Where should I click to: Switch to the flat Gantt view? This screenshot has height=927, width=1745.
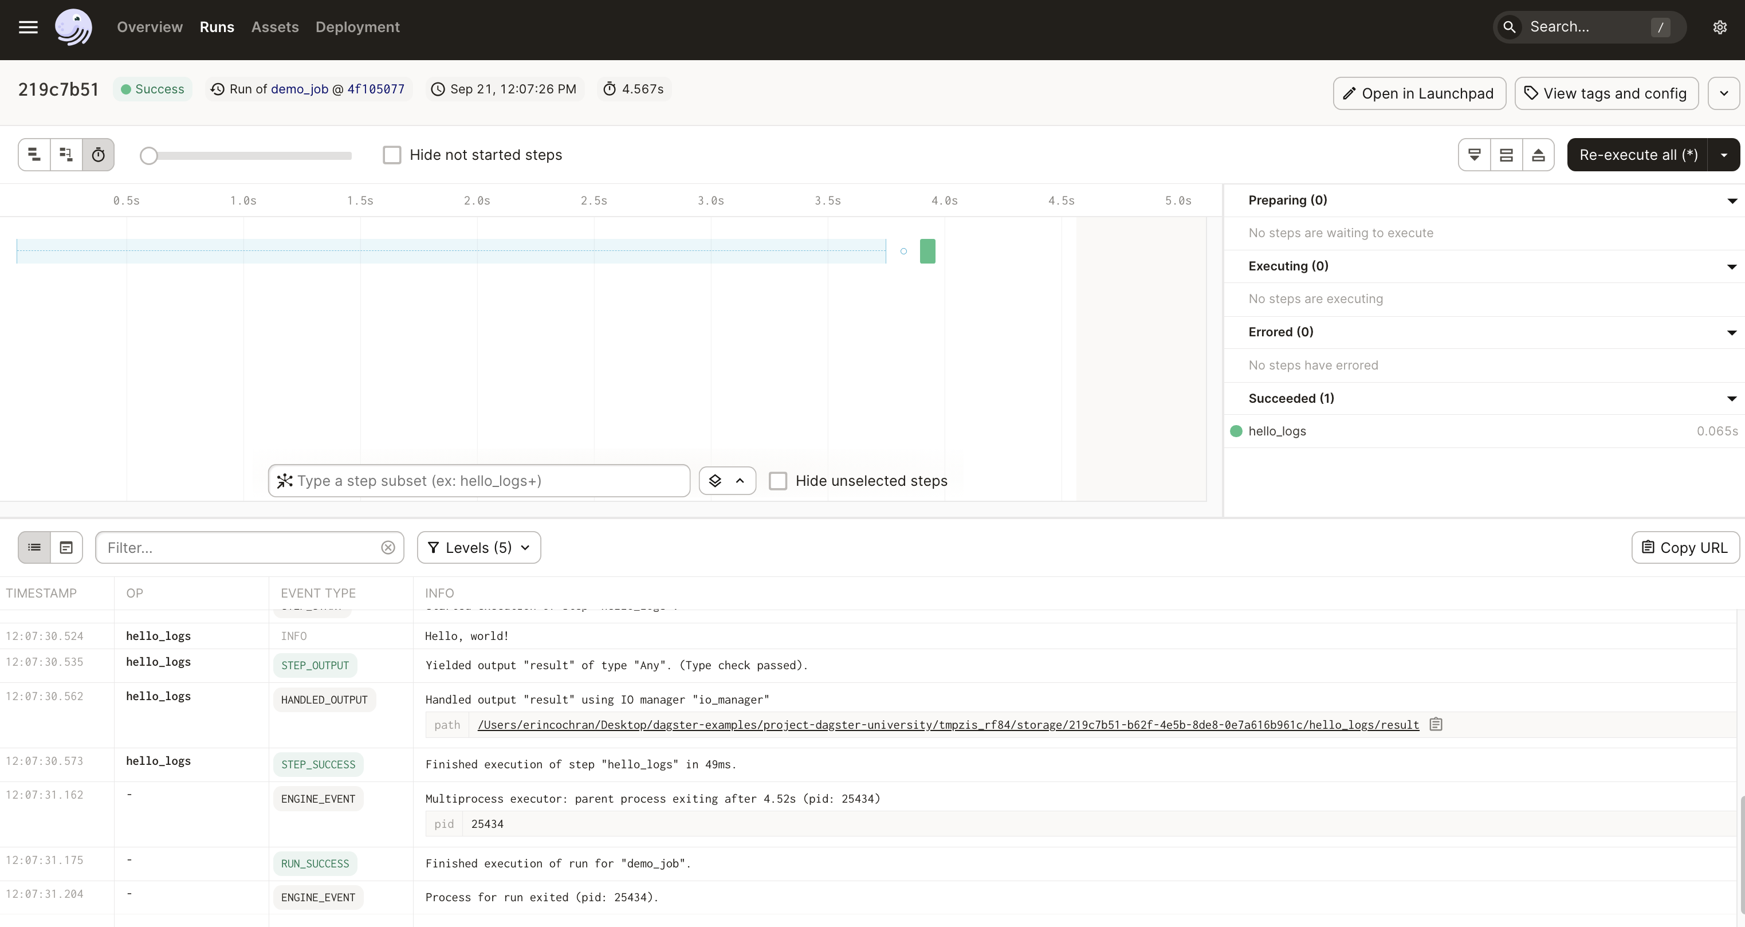[33, 155]
